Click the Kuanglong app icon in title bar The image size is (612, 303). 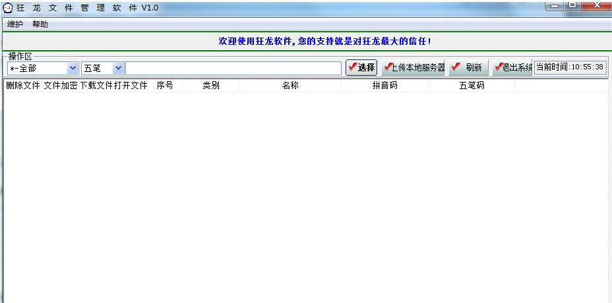tap(8, 7)
